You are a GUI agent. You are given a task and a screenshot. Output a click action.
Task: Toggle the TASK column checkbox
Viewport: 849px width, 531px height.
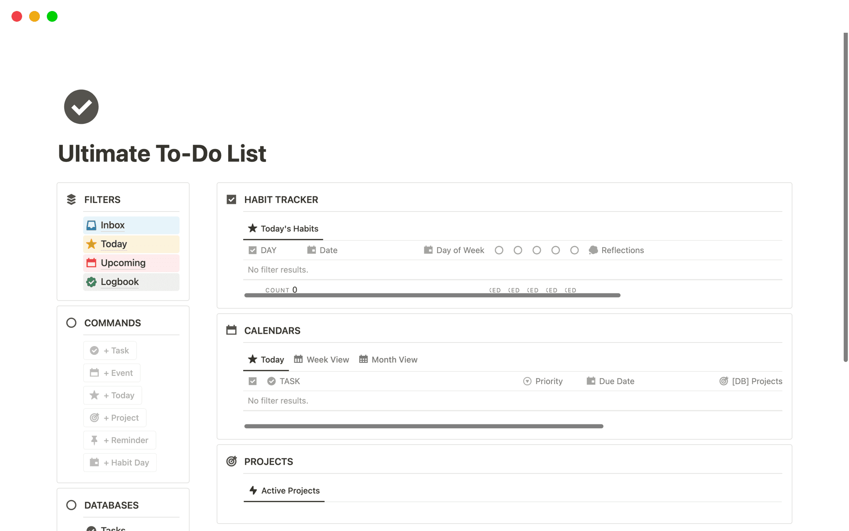[x=252, y=381]
